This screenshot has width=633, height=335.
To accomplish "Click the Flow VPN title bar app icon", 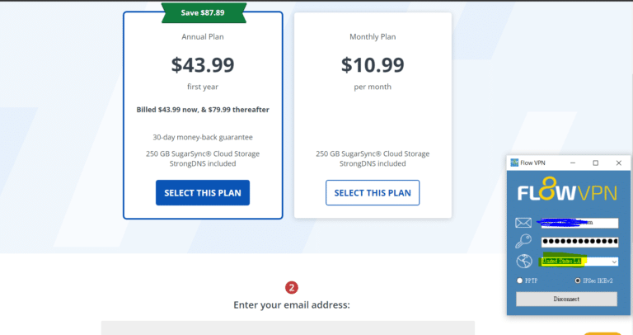I will (x=515, y=163).
